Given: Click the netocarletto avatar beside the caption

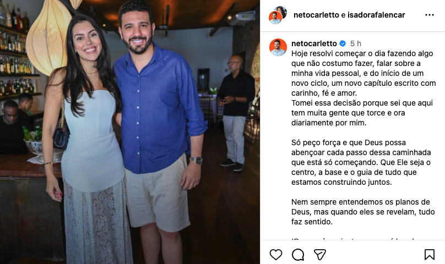Looking at the screenshot, I should click(x=278, y=47).
